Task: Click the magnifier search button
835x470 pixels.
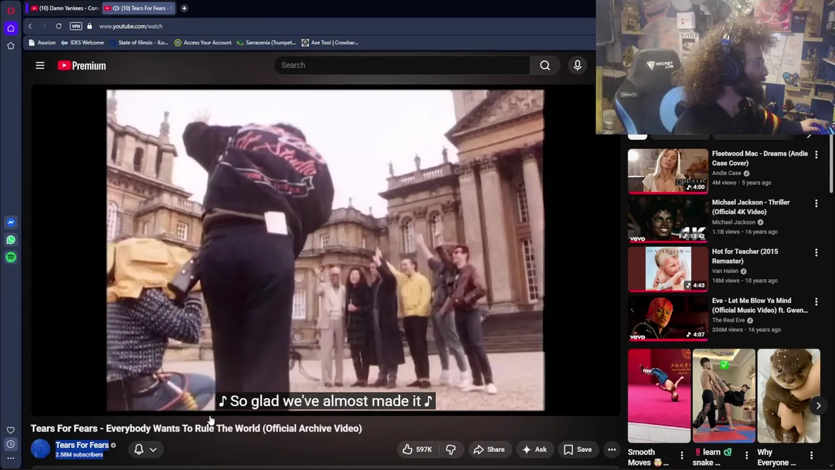Action: [545, 65]
